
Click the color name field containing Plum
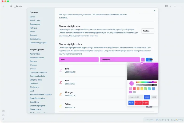pos(79,60)
